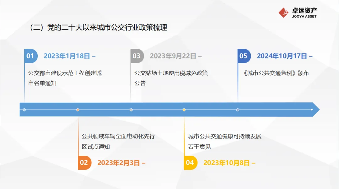The width and height of the screenshot is (339, 189).
Task: Select the orange timeline dot for step 02
Action: (x=78, y=110)
